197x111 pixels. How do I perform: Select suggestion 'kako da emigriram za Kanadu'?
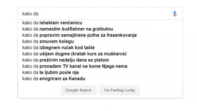point(54,79)
